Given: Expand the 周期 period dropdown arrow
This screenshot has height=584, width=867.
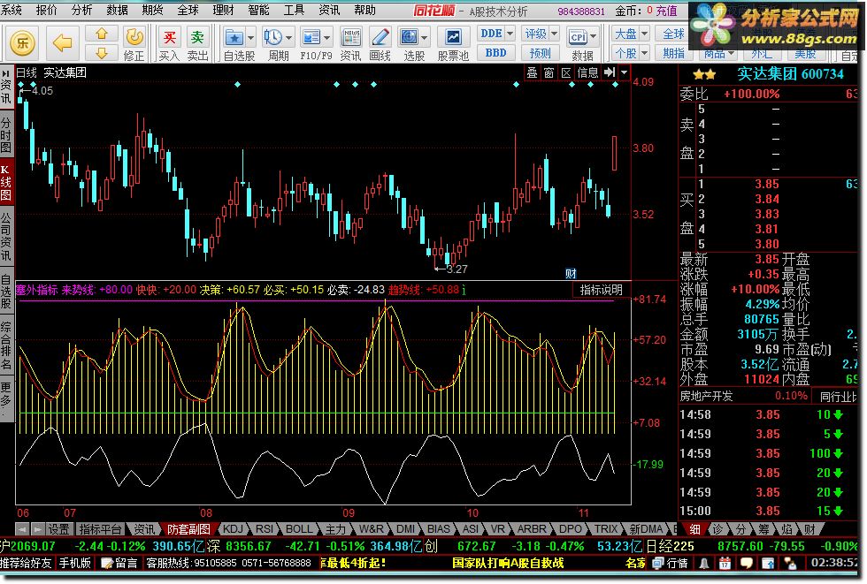Looking at the screenshot, I should pos(288,38).
